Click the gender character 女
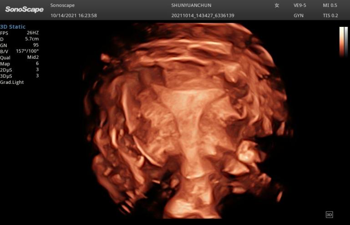The width and height of the screenshot is (350, 225). coord(277,5)
